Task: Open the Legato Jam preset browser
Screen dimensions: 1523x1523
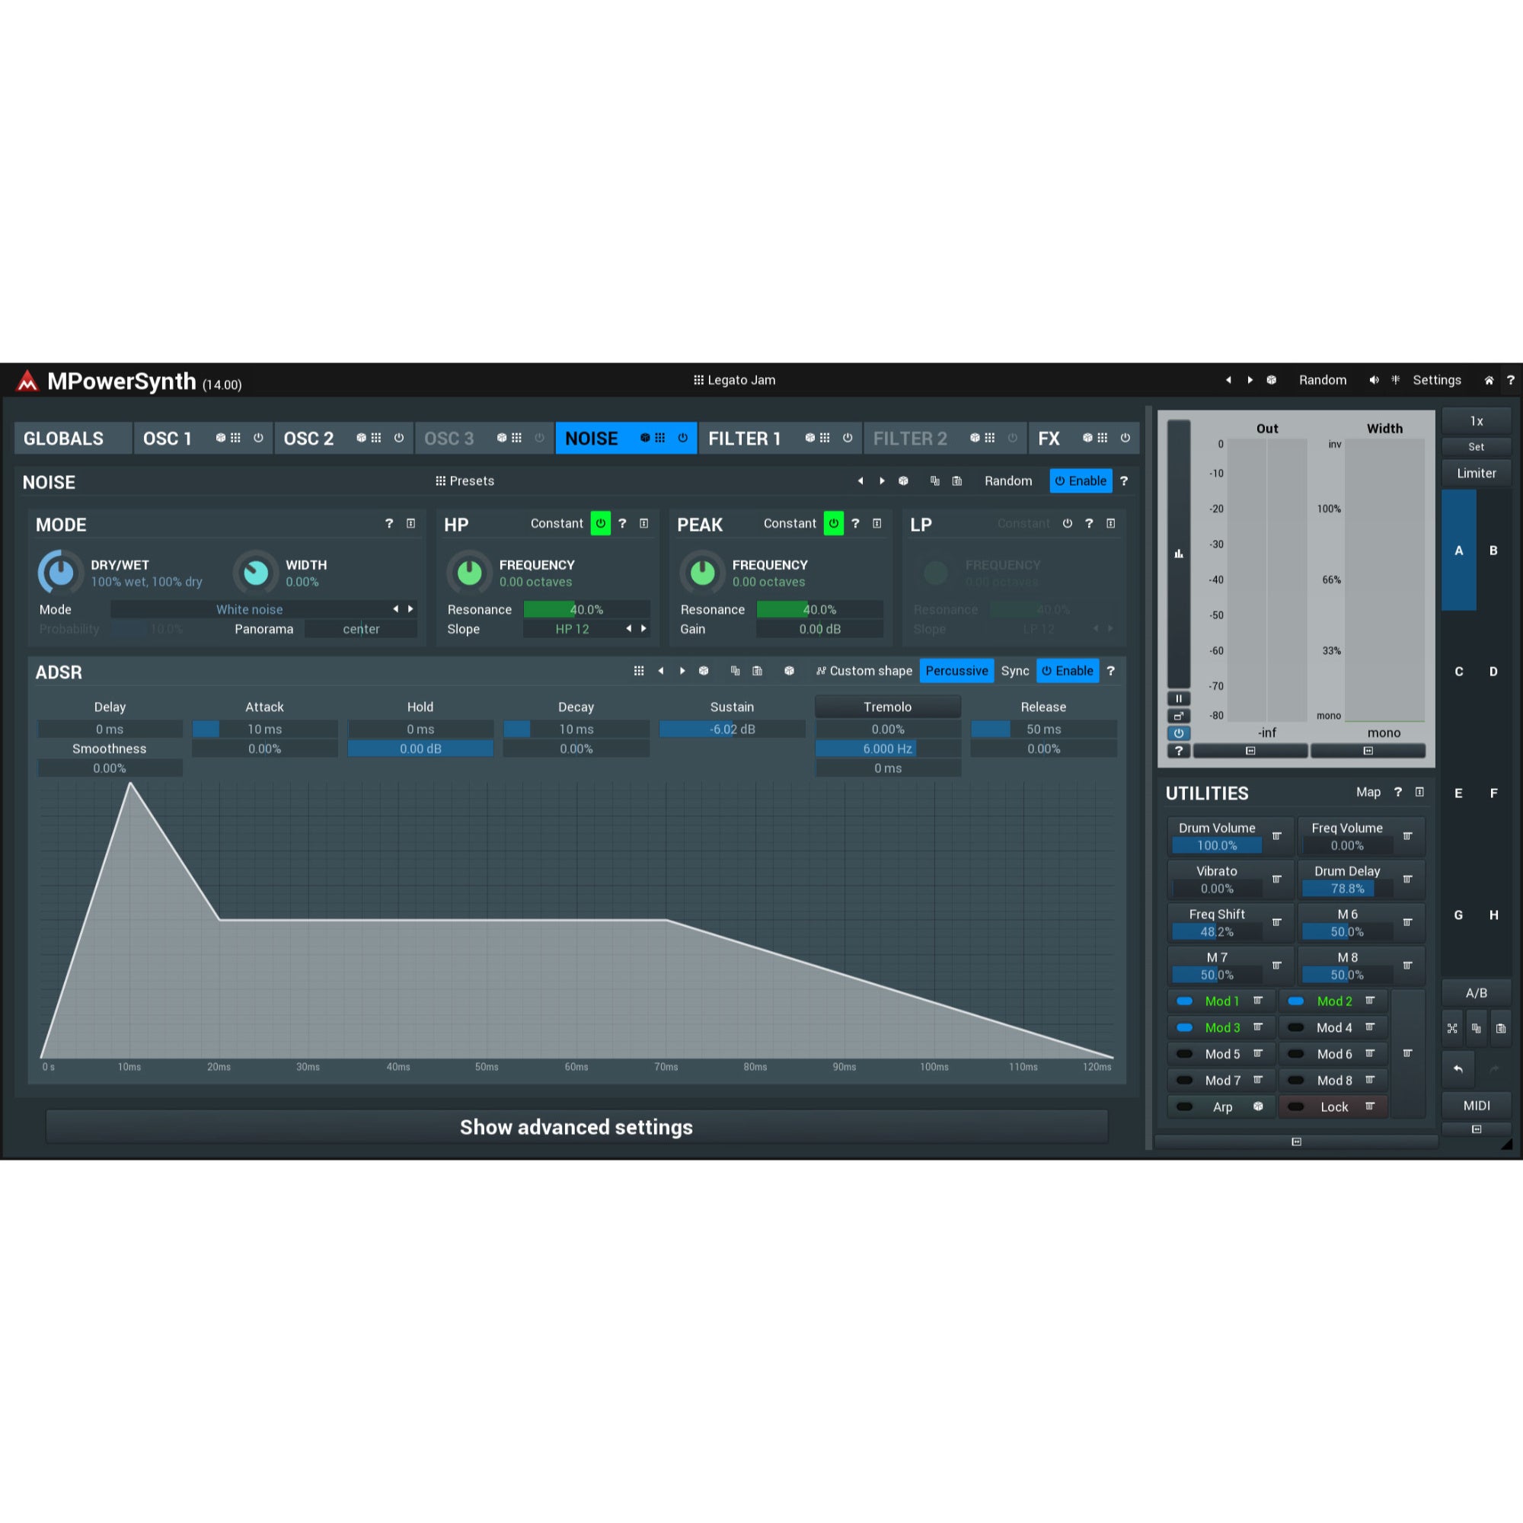Action: (734, 380)
